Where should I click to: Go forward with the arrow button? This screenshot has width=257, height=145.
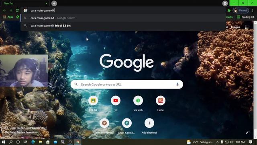11,10
